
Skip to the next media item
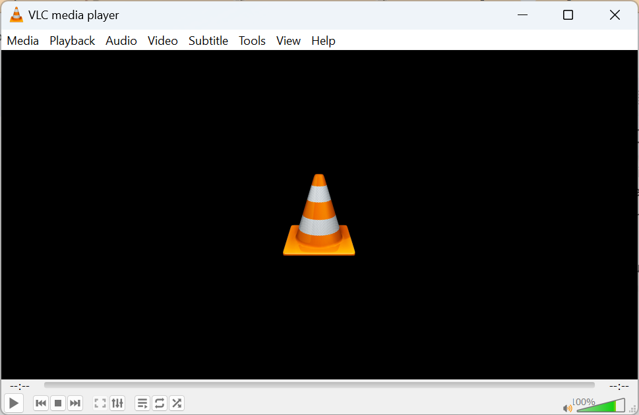pos(75,402)
